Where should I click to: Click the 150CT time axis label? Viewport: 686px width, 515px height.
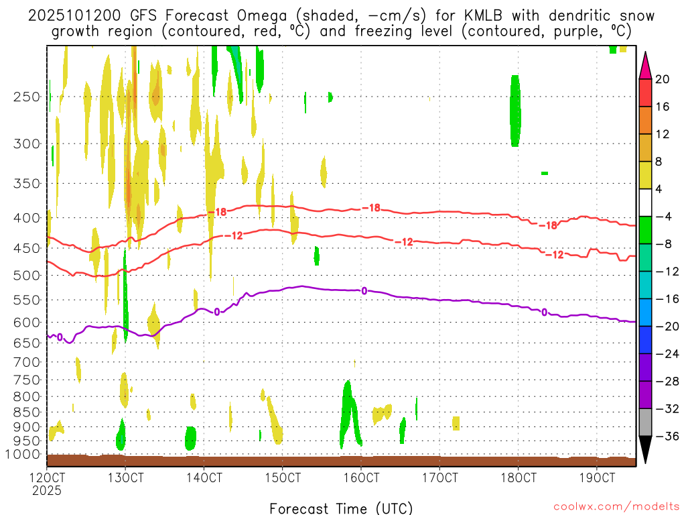coord(282,477)
